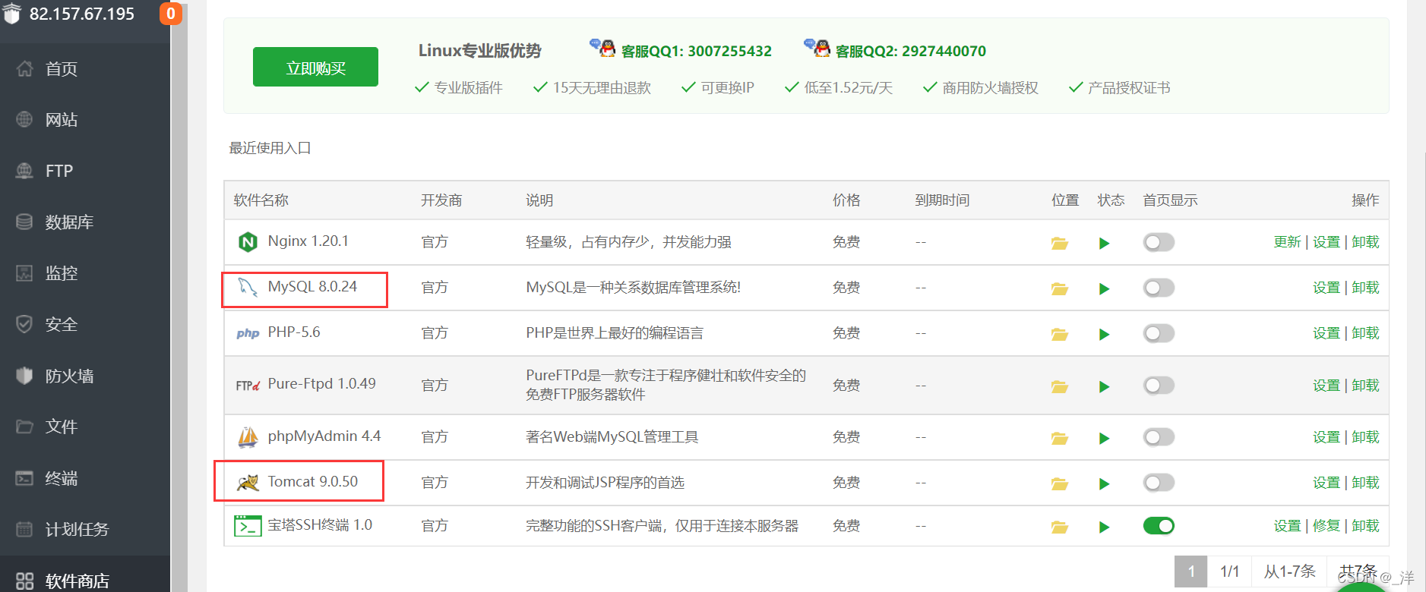
Task: Toggle homepage display for MySQL 8.0.24
Action: (x=1159, y=288)
